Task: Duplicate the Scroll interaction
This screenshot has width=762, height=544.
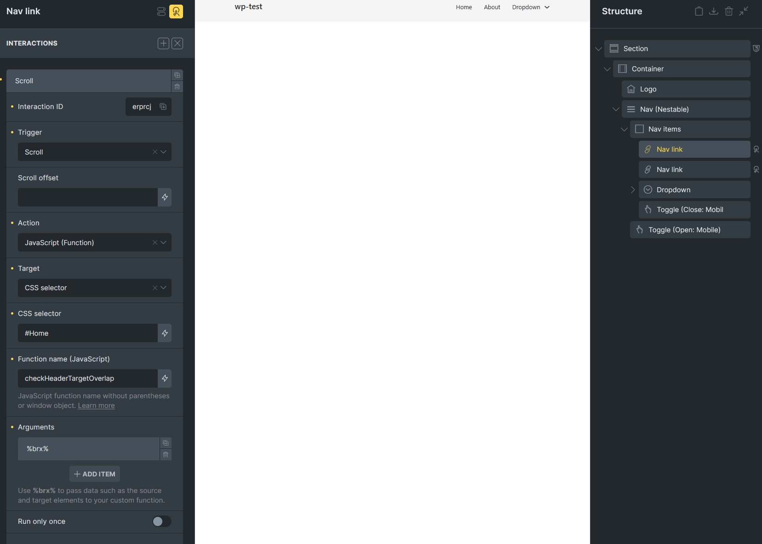Action: 177,75
